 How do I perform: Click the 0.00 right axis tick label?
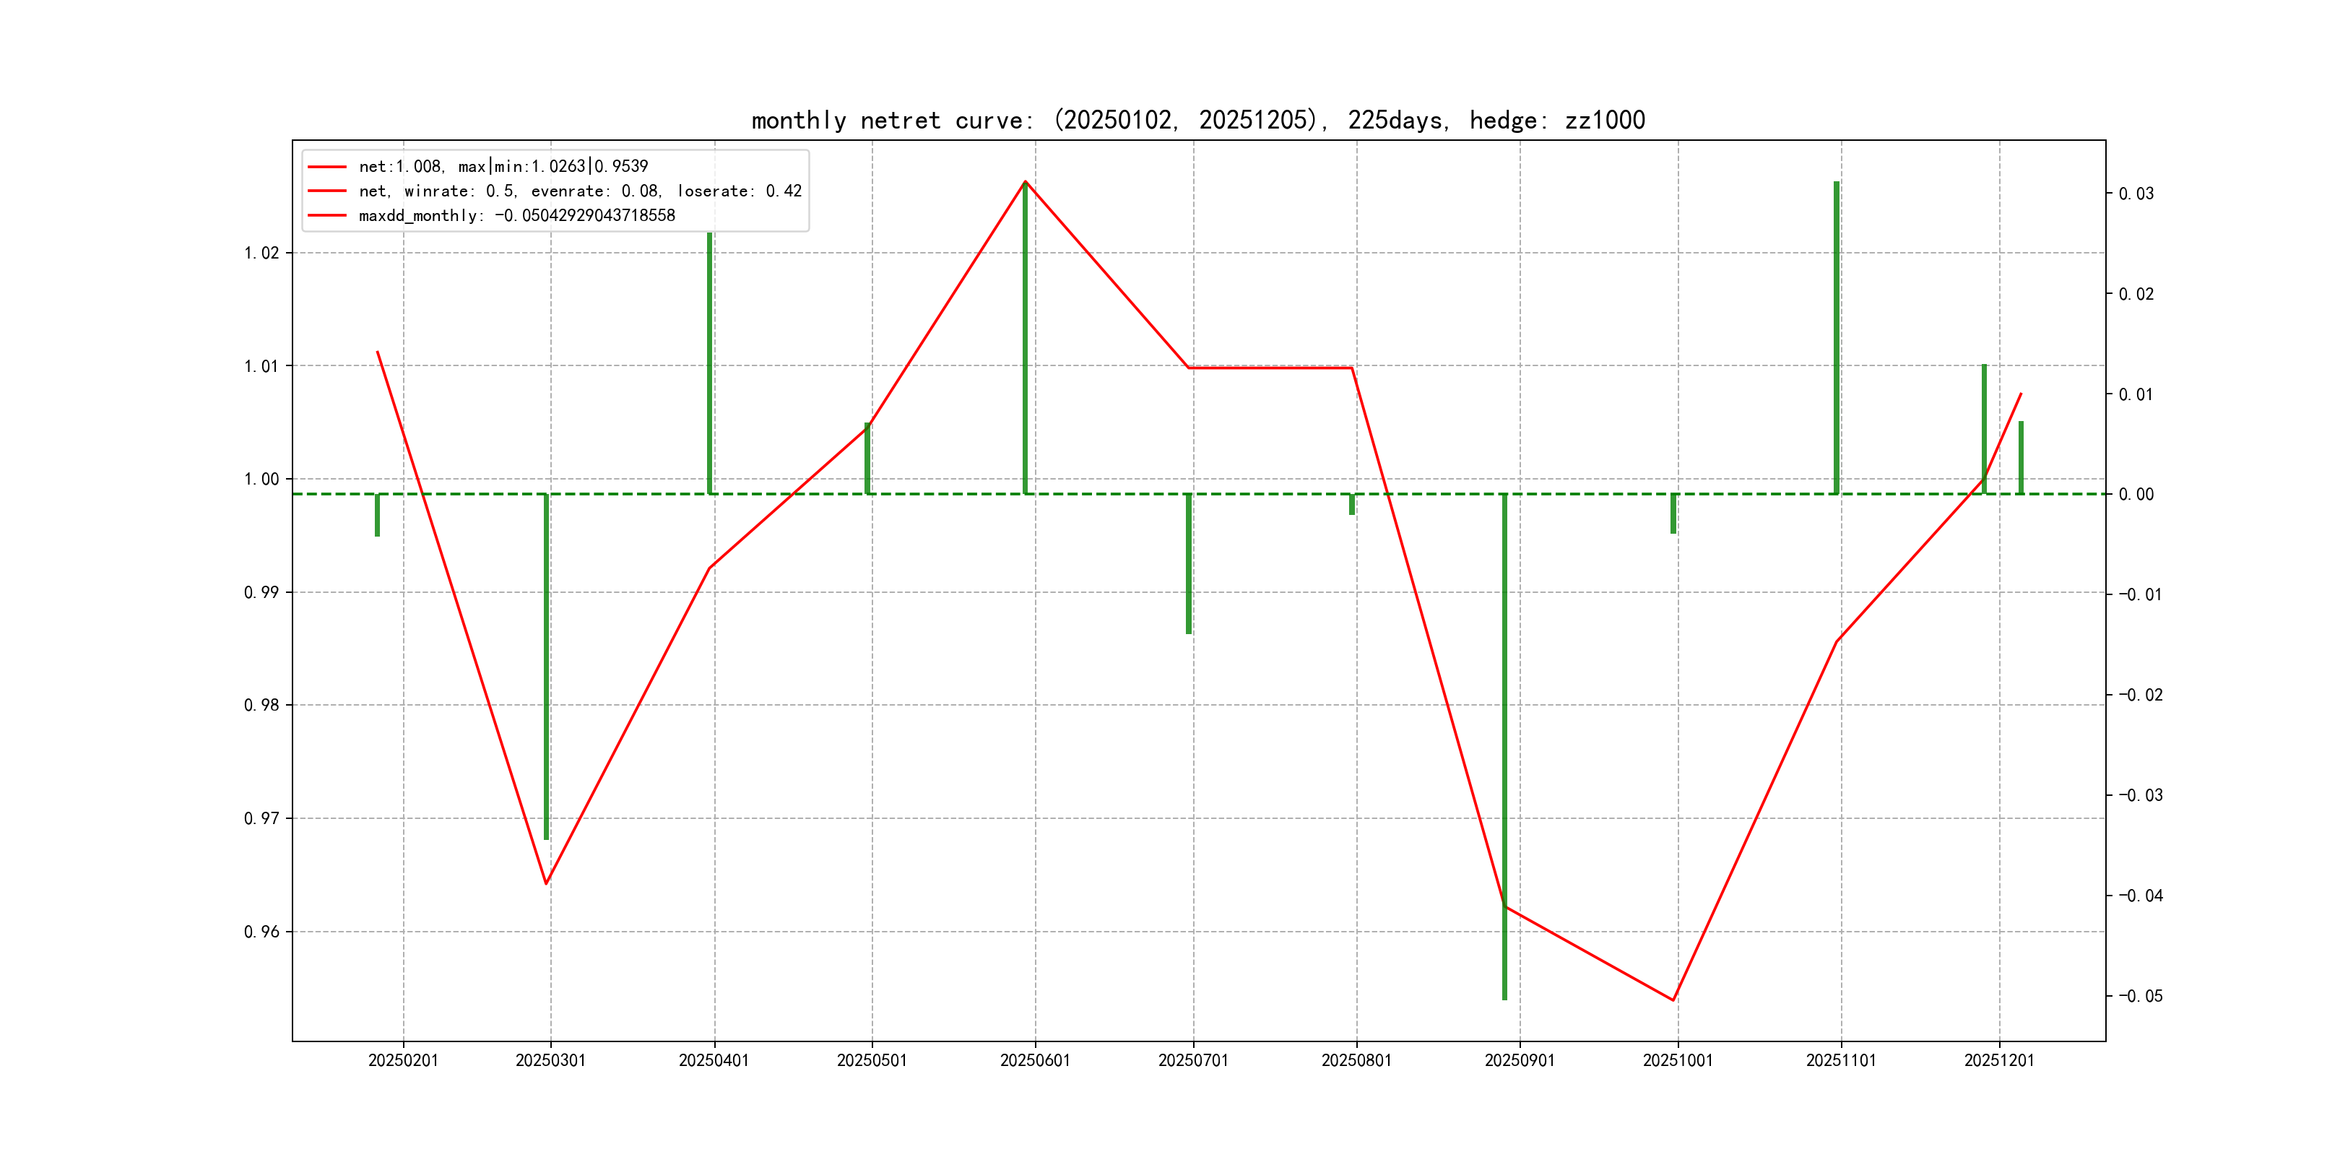pos(2136,494)
